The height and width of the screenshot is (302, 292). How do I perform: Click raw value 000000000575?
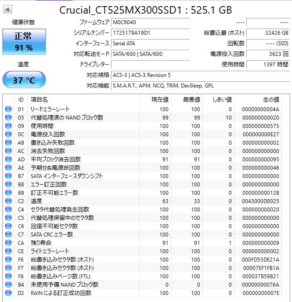click(261, 126)
